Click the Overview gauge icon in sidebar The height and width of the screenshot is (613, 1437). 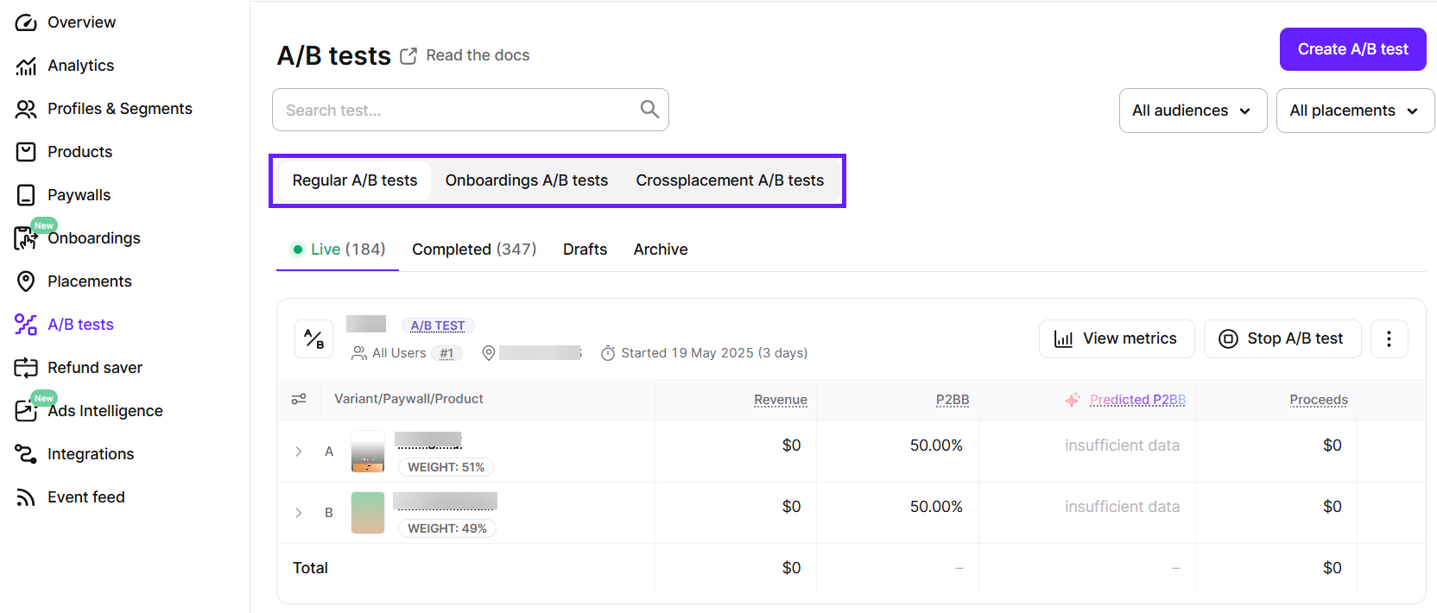pos(26,22)
